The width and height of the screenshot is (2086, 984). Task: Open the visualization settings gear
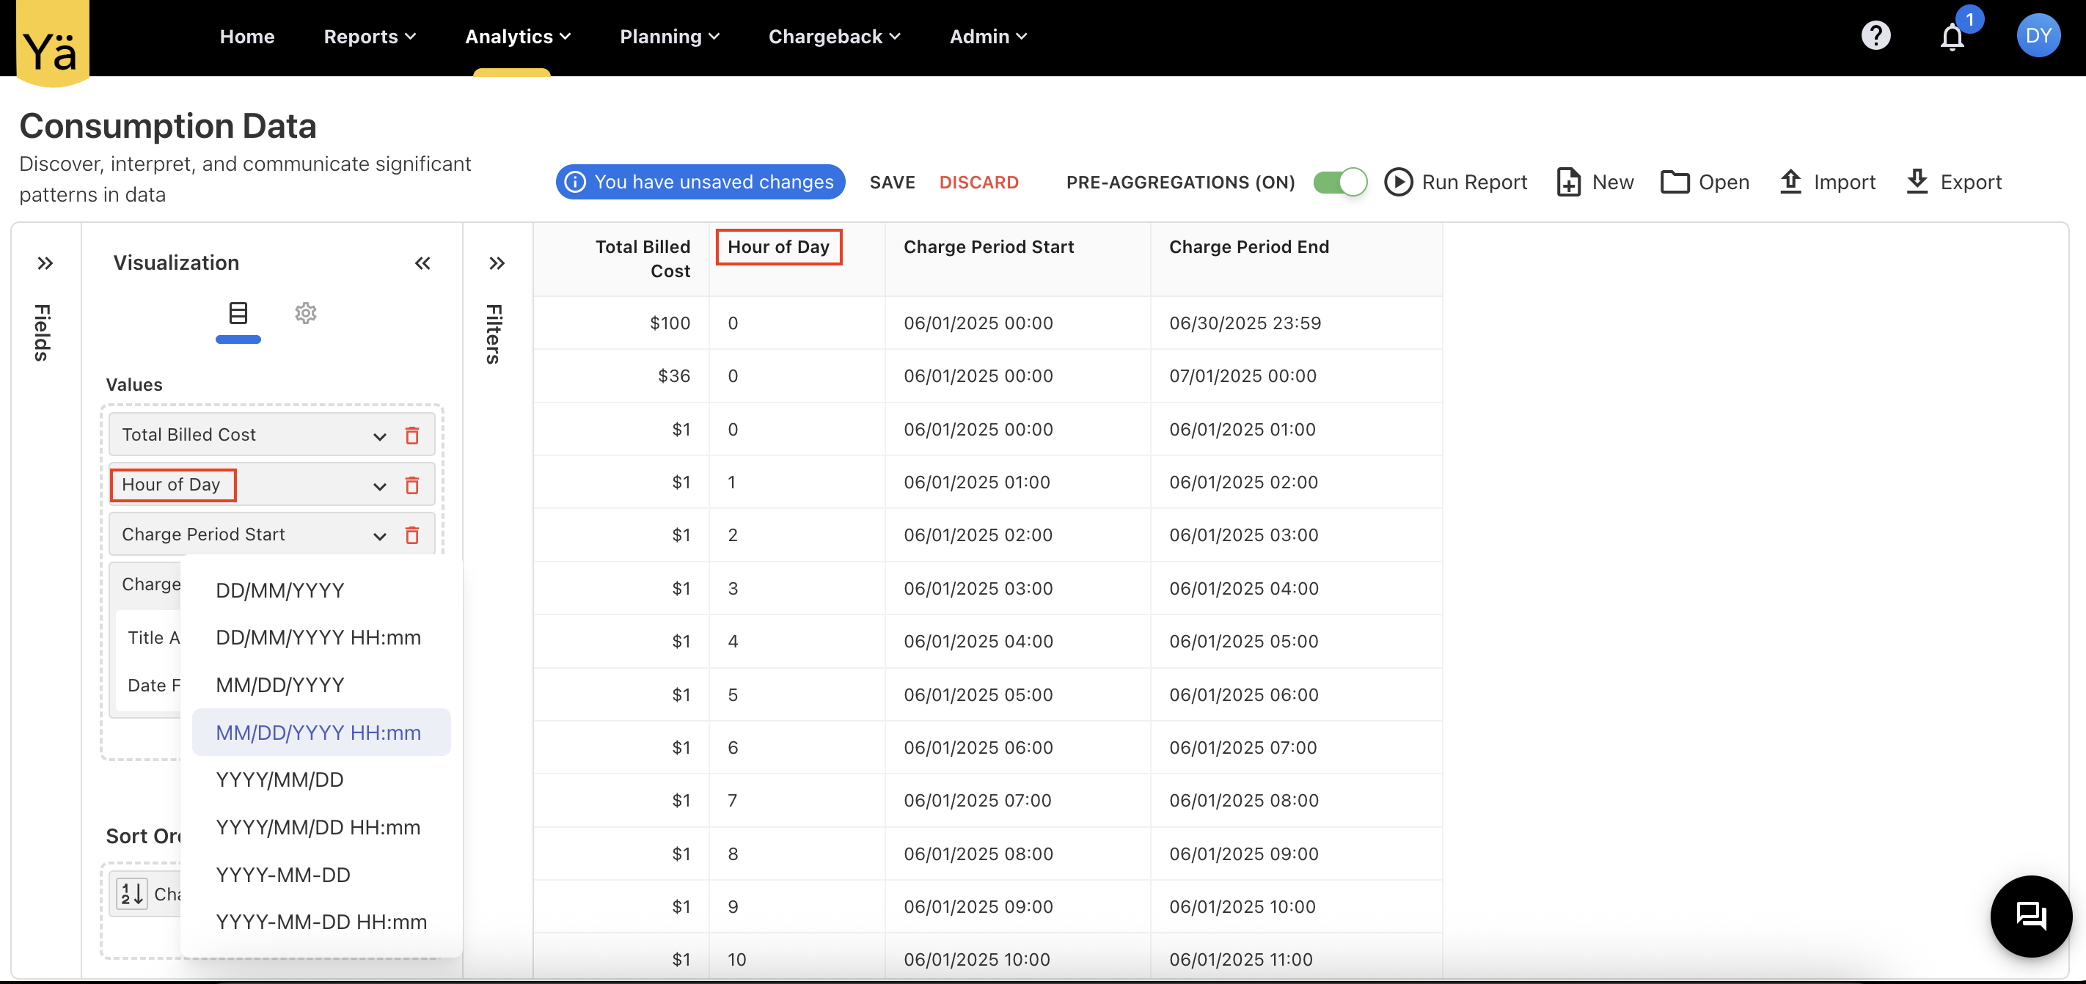click(306, 312)
